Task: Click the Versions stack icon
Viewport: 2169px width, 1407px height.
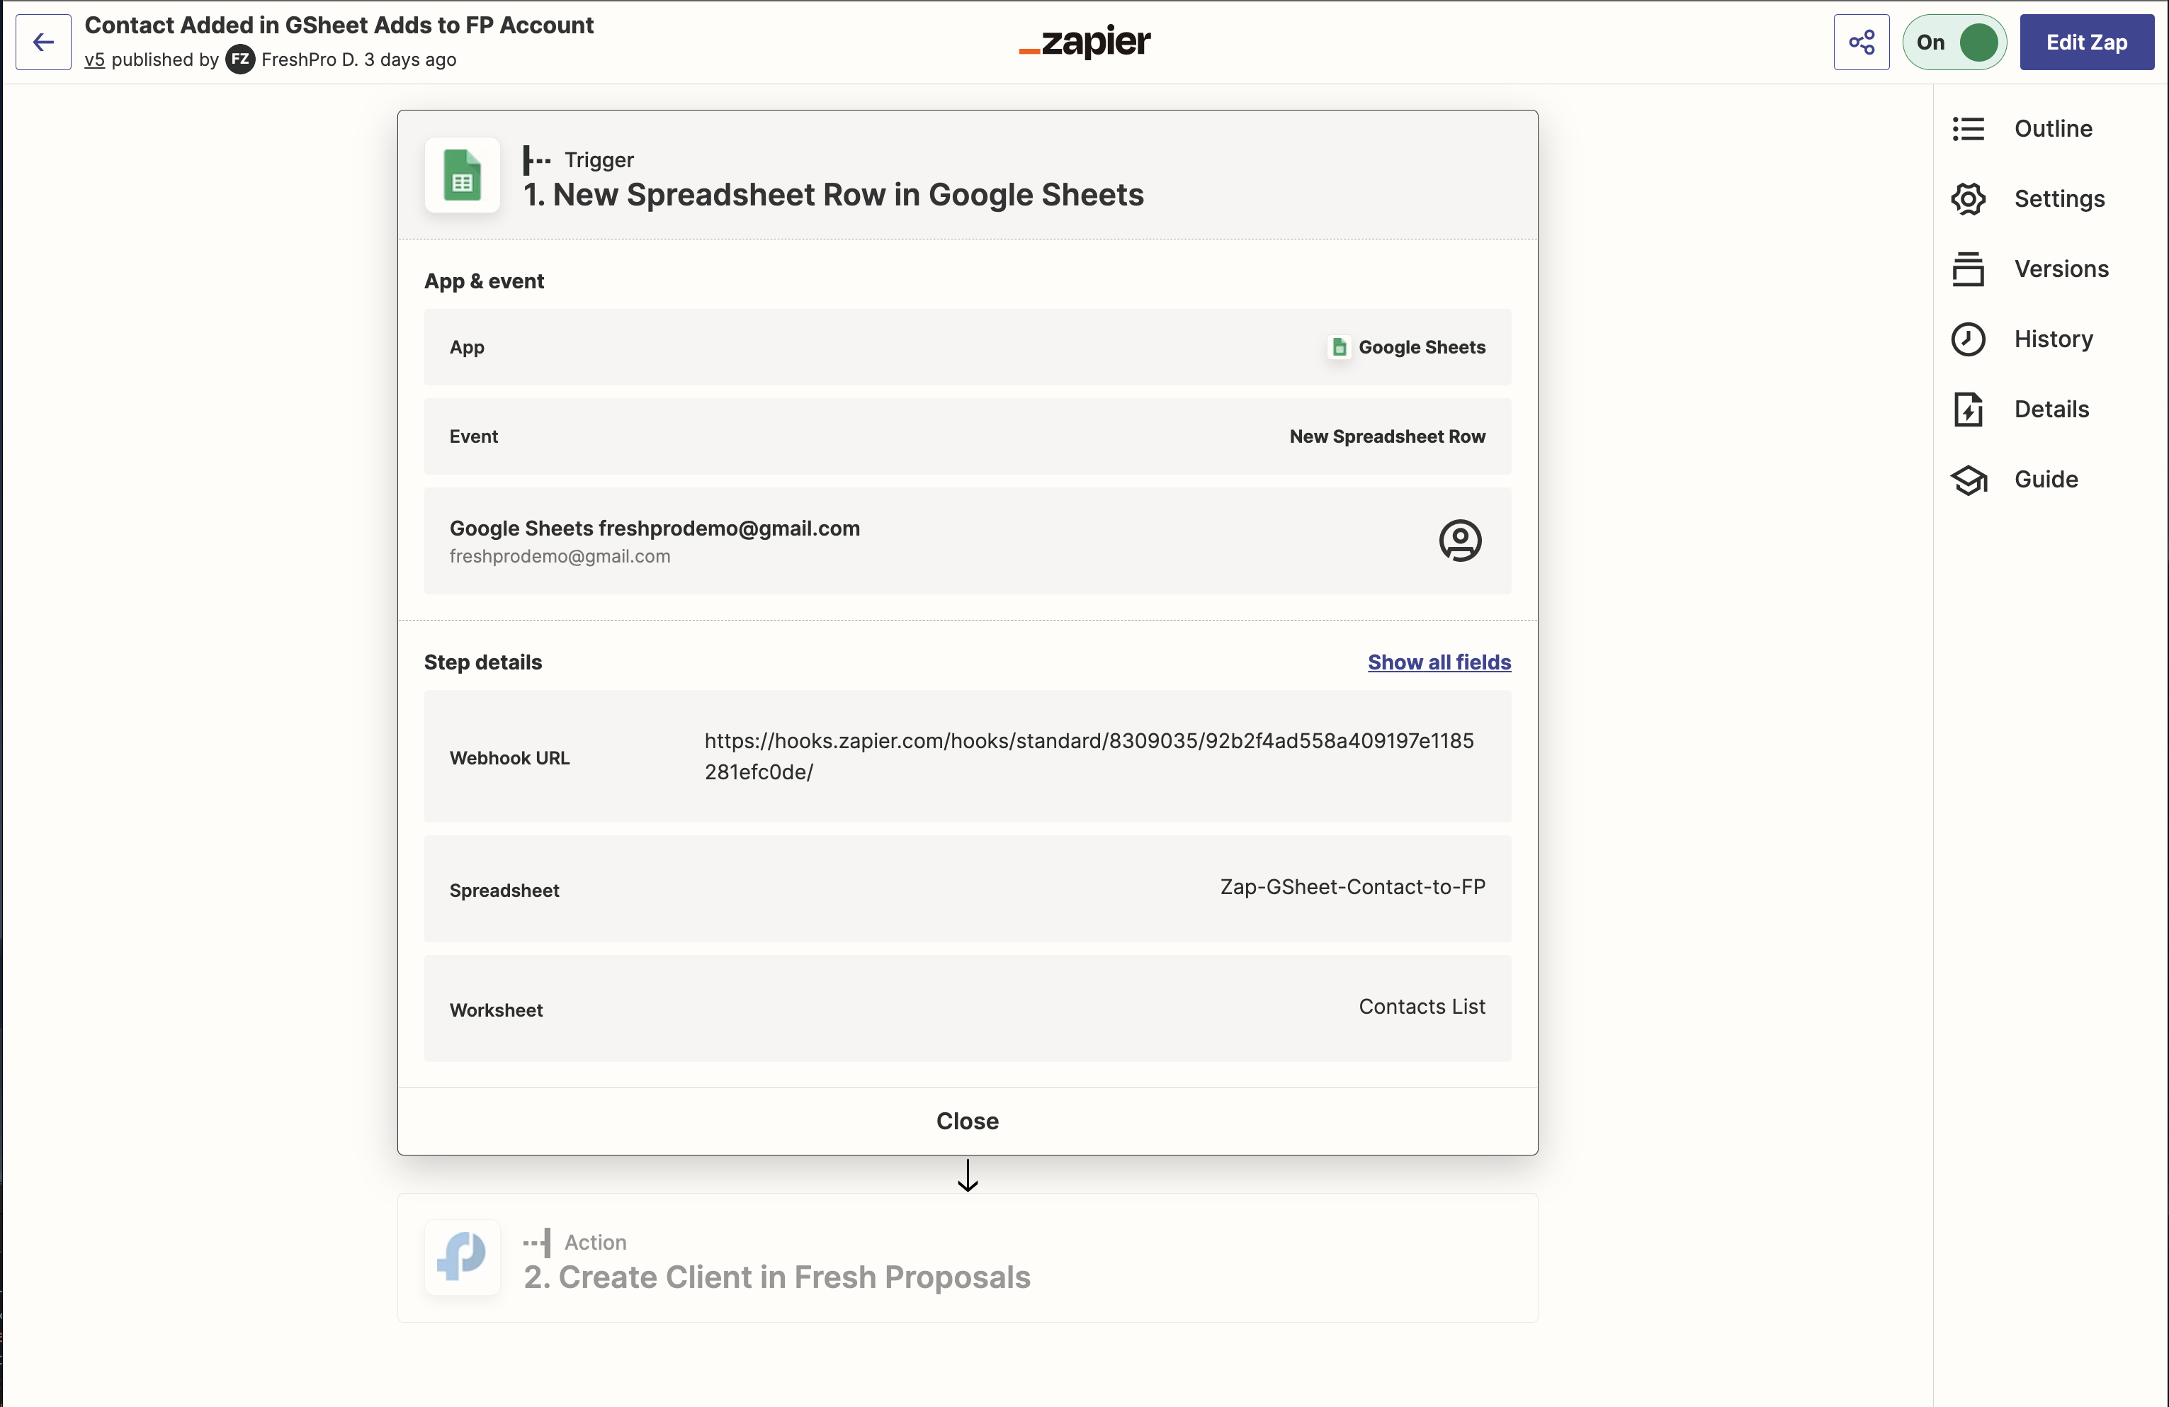Action: 1968,269
